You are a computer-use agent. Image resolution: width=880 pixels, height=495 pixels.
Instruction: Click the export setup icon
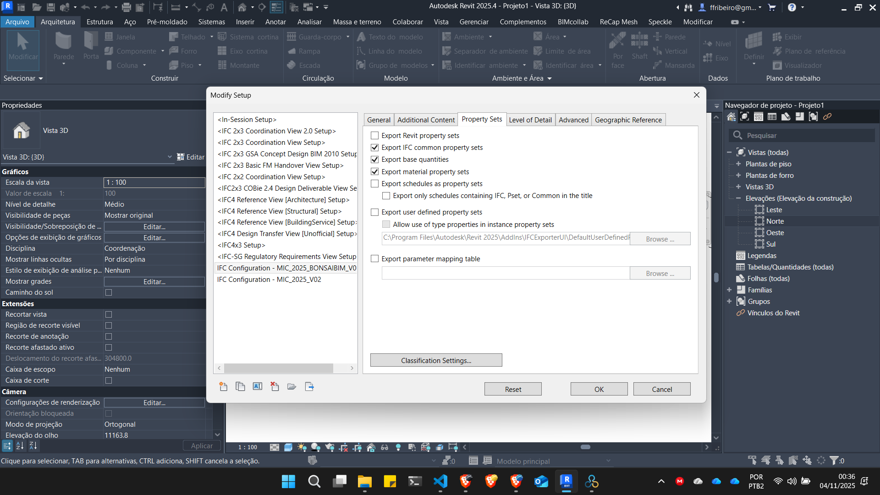tap(309, 387)
